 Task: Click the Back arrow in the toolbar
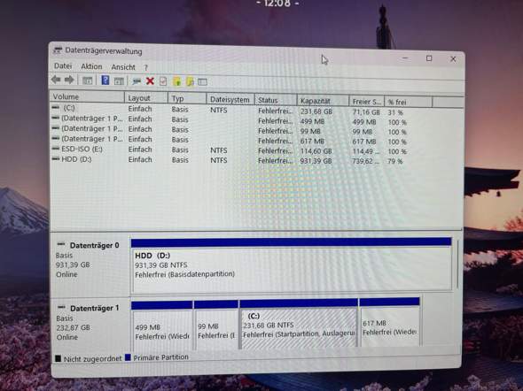coord(56,80)
